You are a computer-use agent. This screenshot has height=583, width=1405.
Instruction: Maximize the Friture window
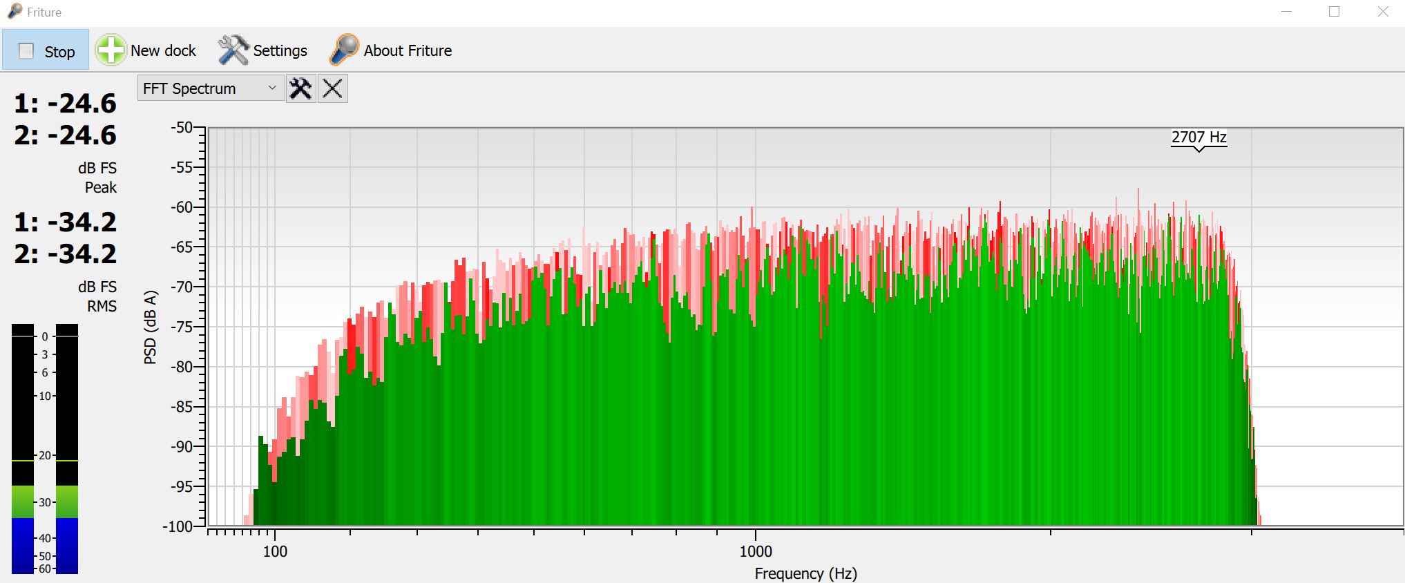(1334, 12)
